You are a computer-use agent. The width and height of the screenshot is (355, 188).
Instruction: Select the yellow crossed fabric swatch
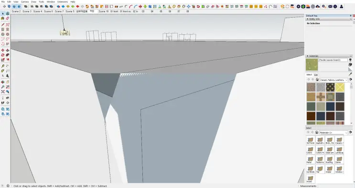(x=340, y=87)
